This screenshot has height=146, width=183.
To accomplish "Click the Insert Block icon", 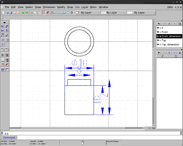I will 176,56.
